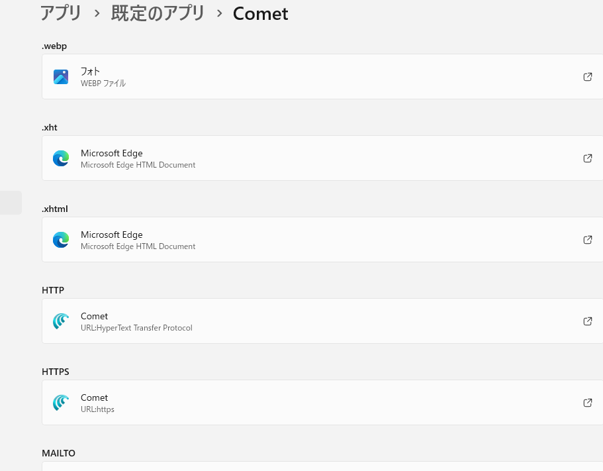This screenshot has height=471, width=603.
Task: Click the Comet icon in the HTTP row
Action: [61, 321]
